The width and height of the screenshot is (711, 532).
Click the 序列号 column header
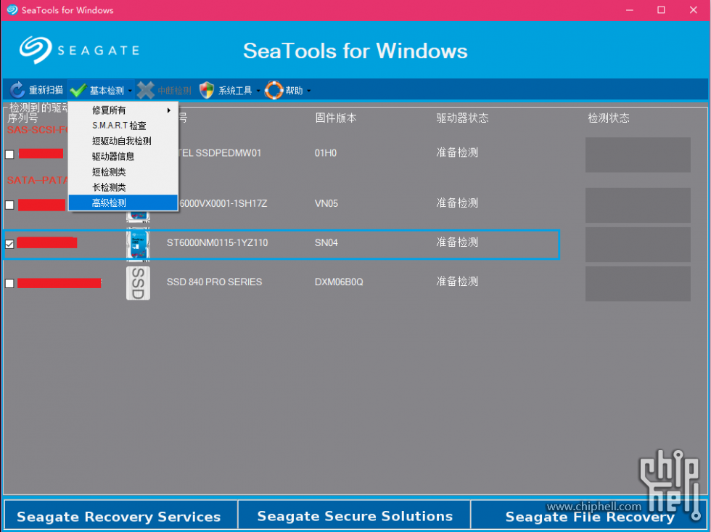(x=22, y=118)
